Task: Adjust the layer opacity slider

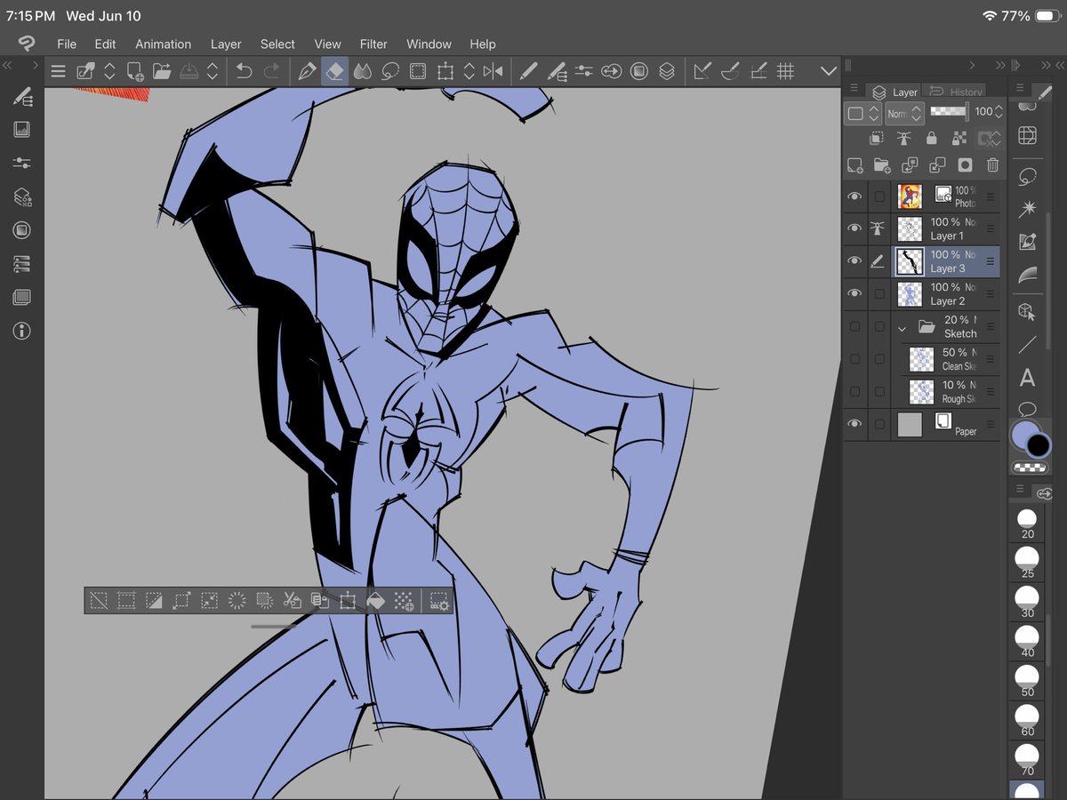Action: [x=949, y=112]
